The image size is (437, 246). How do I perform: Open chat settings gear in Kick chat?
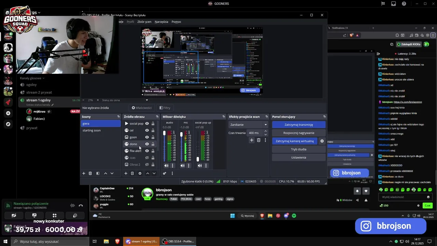click(x=418, y=206)
